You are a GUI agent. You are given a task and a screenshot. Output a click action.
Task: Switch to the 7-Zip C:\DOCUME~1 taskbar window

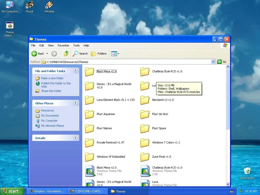coord(88,191)
